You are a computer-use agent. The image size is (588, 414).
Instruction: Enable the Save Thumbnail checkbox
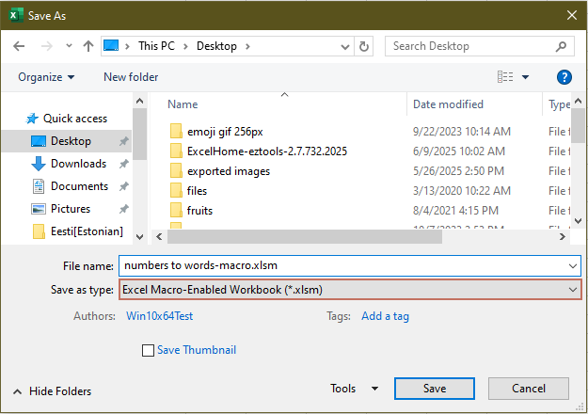(x=148, y=351)
